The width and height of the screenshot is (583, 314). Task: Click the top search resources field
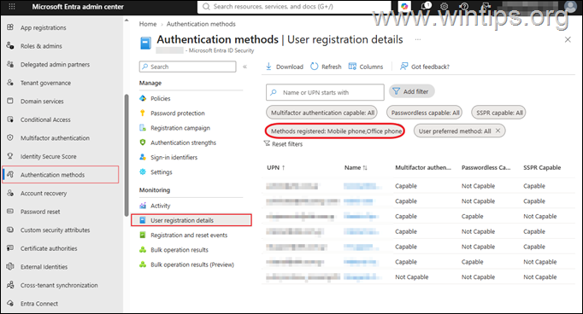294,7
